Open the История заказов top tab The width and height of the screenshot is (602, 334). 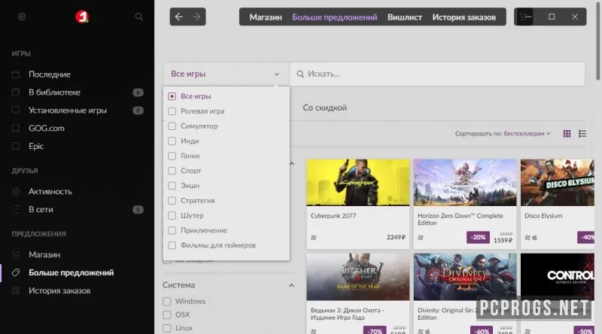tap(464, 17)
